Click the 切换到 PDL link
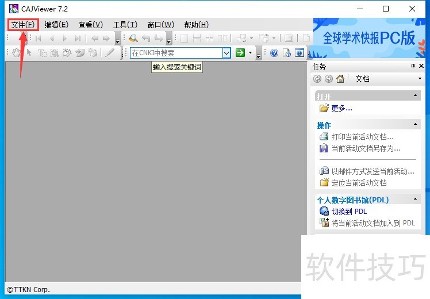 [x=349, y=212]
